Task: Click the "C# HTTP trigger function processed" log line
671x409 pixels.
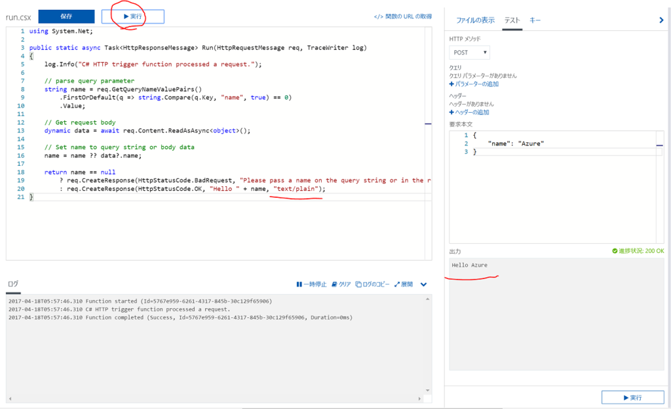Action: 119,309
